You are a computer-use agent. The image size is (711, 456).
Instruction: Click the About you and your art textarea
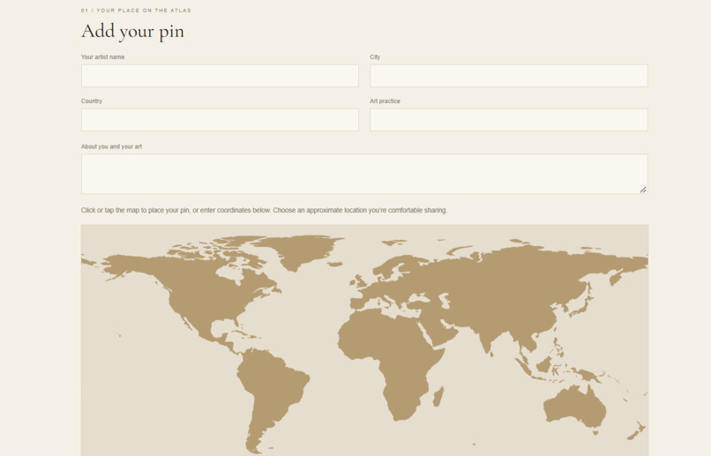coord(364,174)
